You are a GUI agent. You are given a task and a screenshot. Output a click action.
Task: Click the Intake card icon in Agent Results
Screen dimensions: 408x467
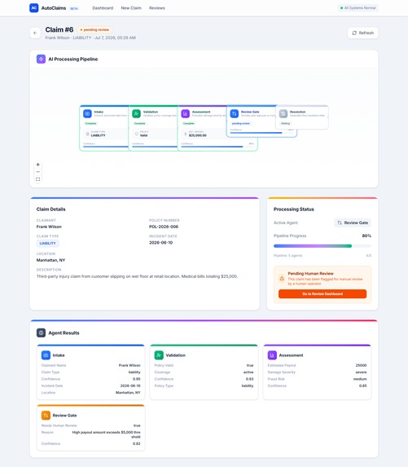tap(46, 355)
